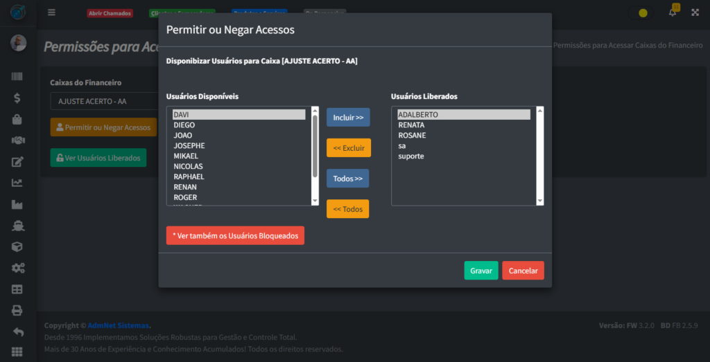
Task: Click the Abrir Chamados top tag
Action: (x=110, y=13)
